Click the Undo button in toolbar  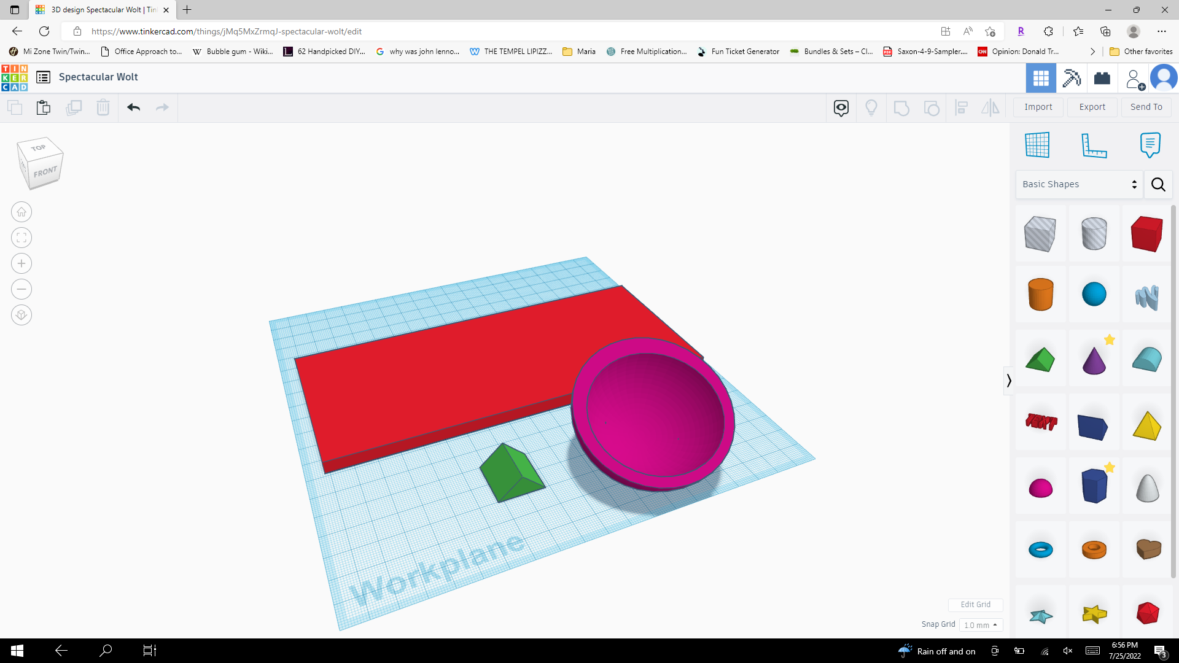133,106
